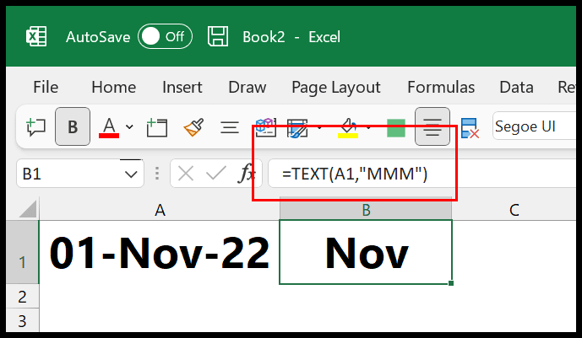The height and width of the screenshot is (338, 582).
Task: Select row 2 header
Action: click(22, 296)
